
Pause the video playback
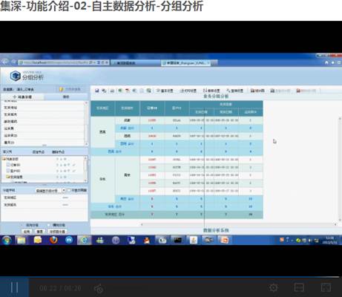pos(14,287)
